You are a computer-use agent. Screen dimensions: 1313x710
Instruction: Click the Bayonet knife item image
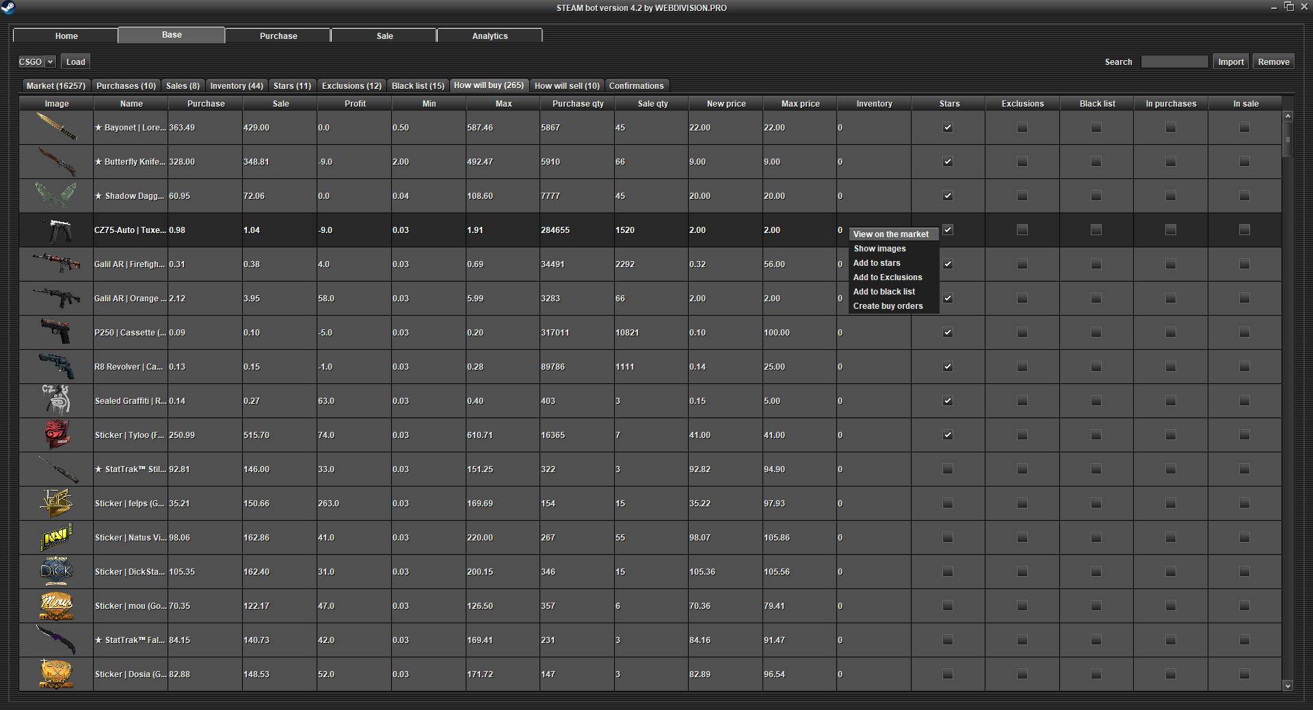(x=56, y=127)
